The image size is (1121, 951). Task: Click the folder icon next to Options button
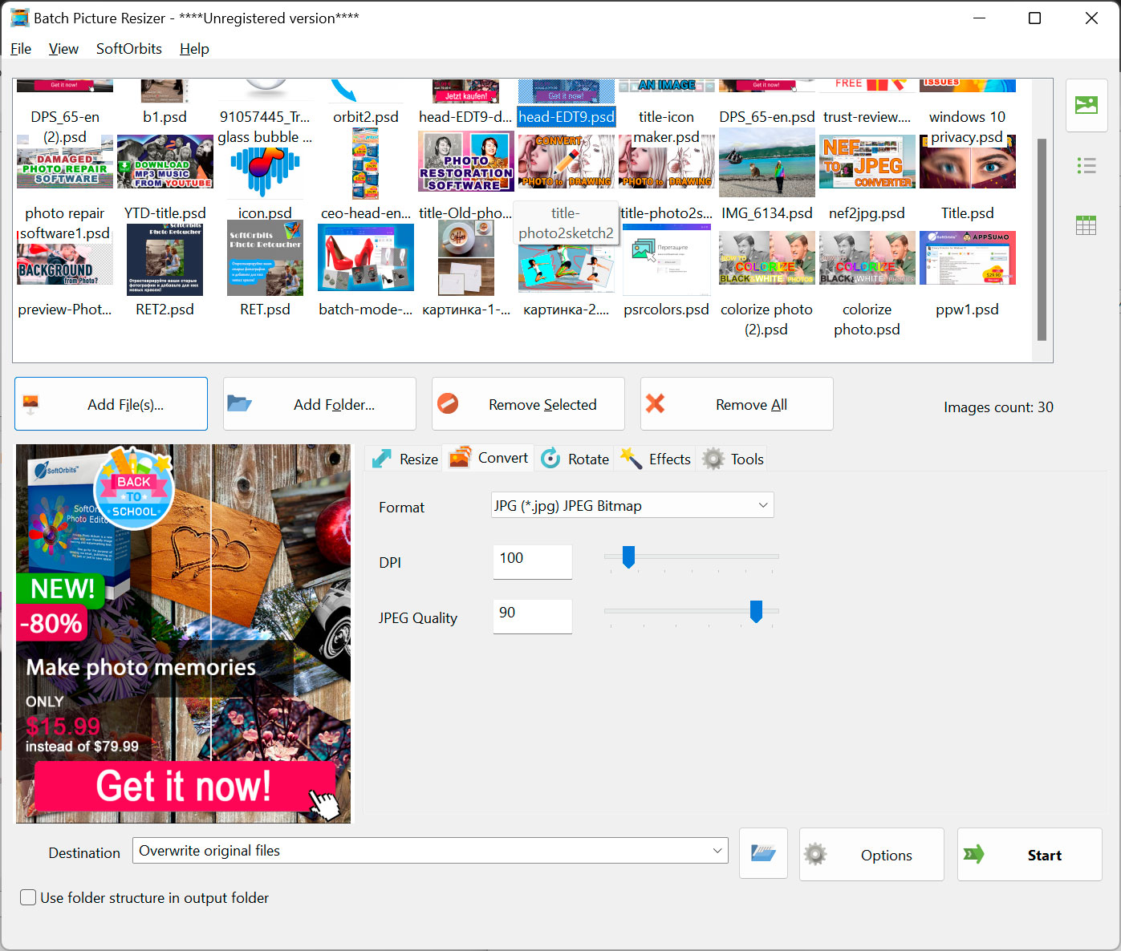pos(762,853)
